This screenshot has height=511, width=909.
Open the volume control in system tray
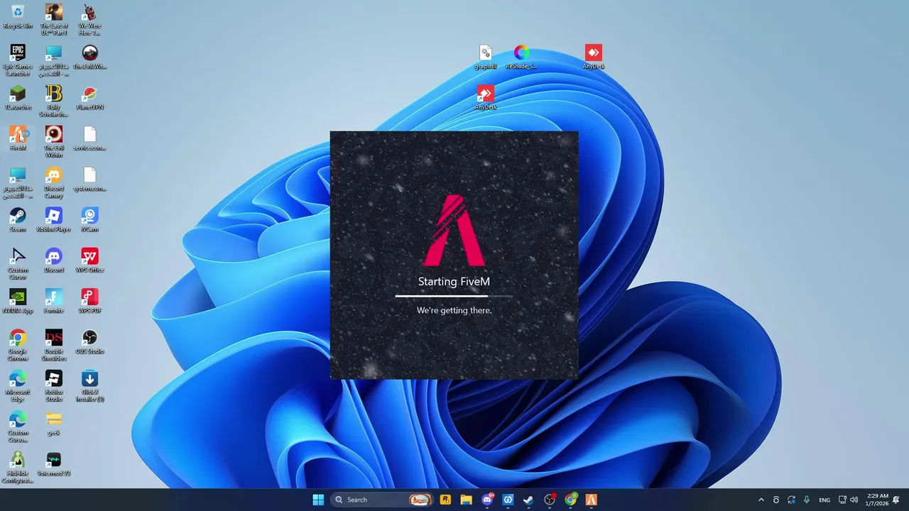pos(854,500)
